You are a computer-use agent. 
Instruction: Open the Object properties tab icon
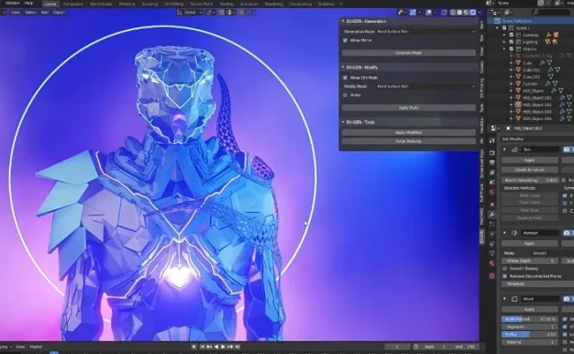pos(492,205)
